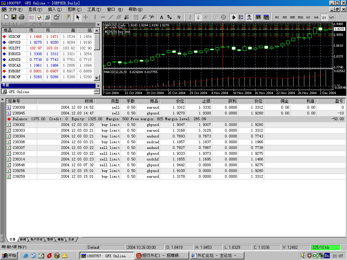Switch to the 新闻 tab
Image resolution: width=347 pixels, height=260 pixels.
click(23, 239)
